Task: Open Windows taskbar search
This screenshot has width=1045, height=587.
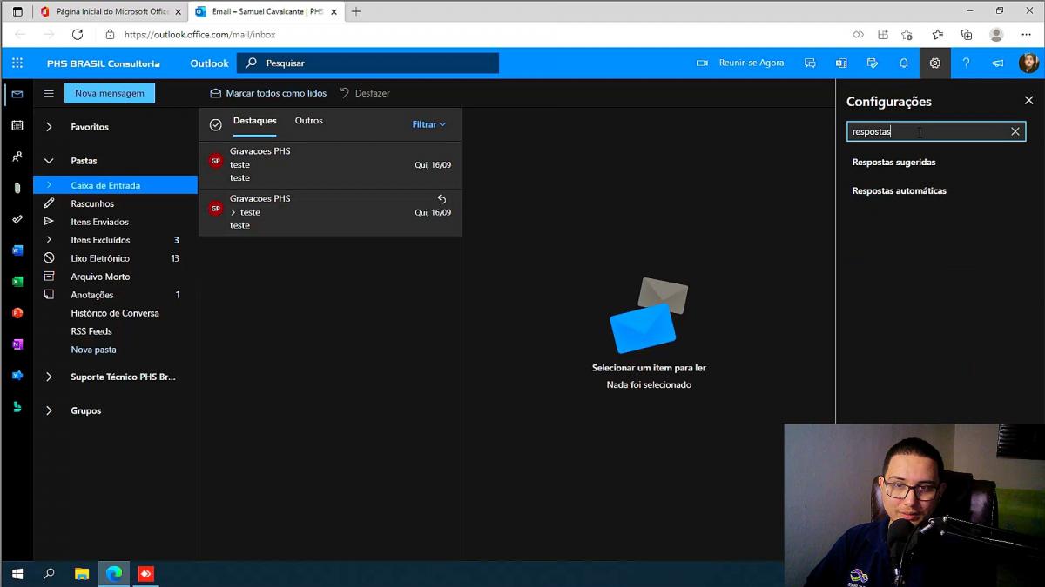Action: point(50,574)
